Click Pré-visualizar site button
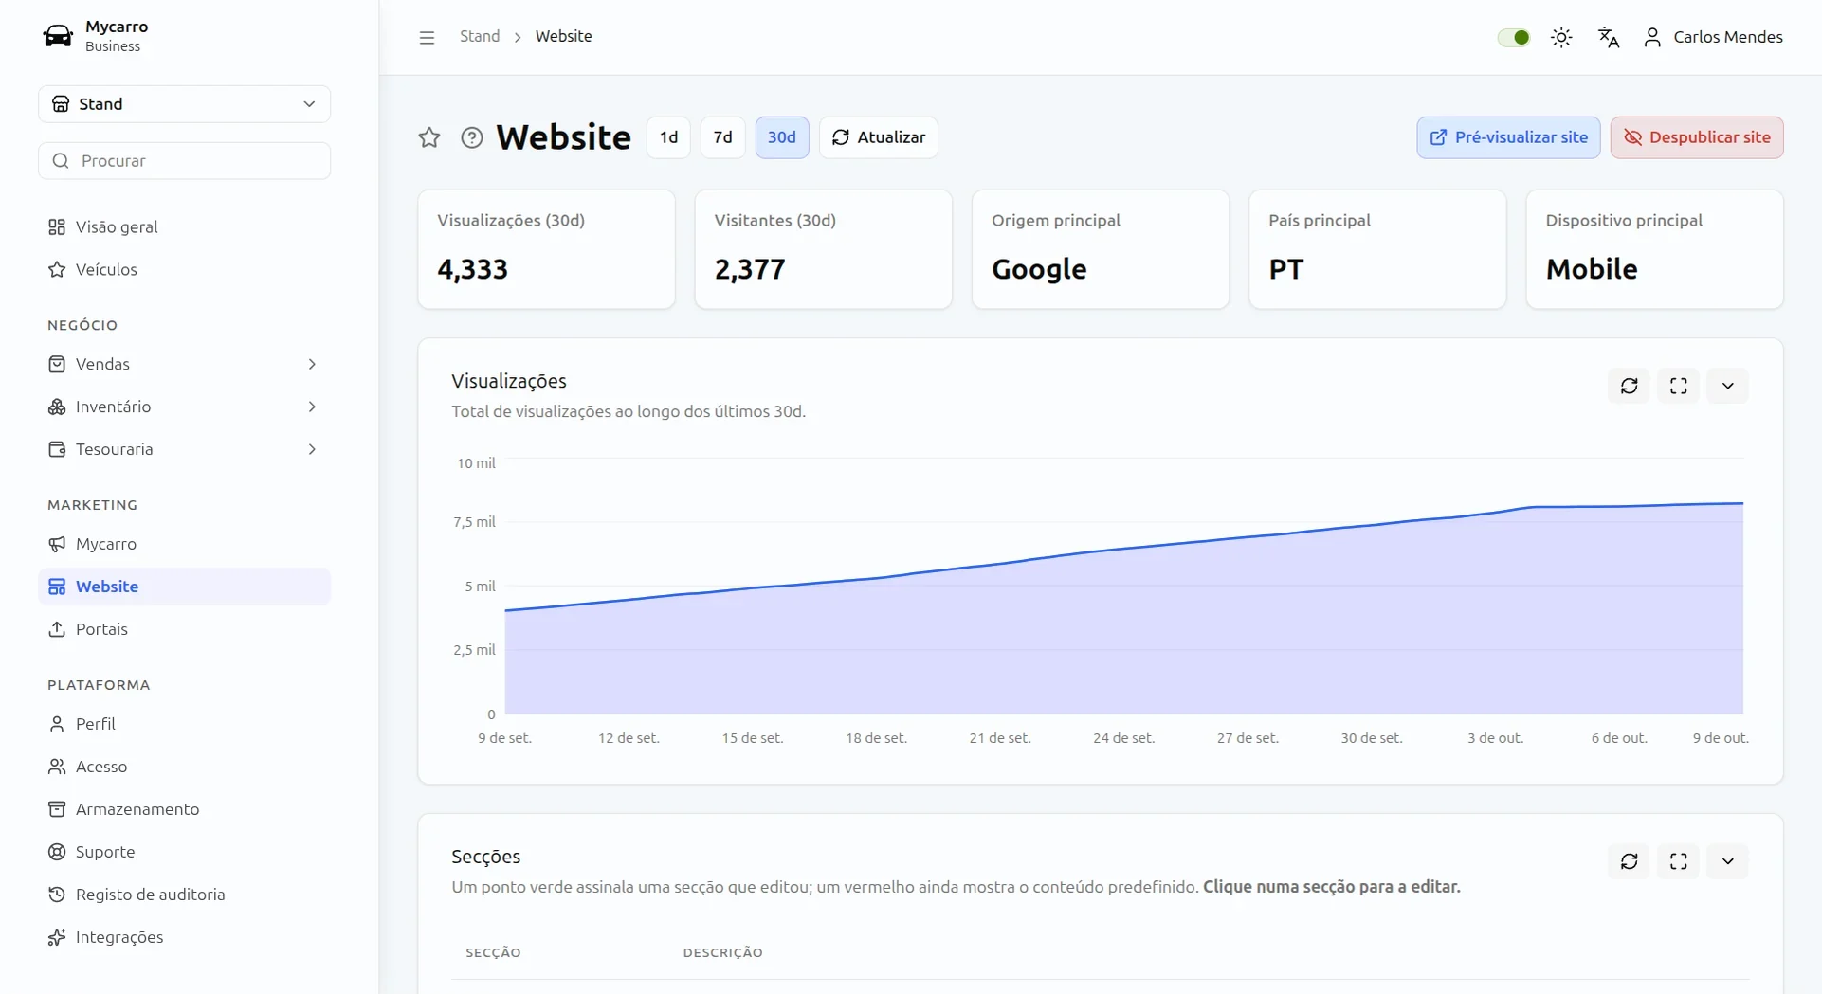 click(1508, 137)
